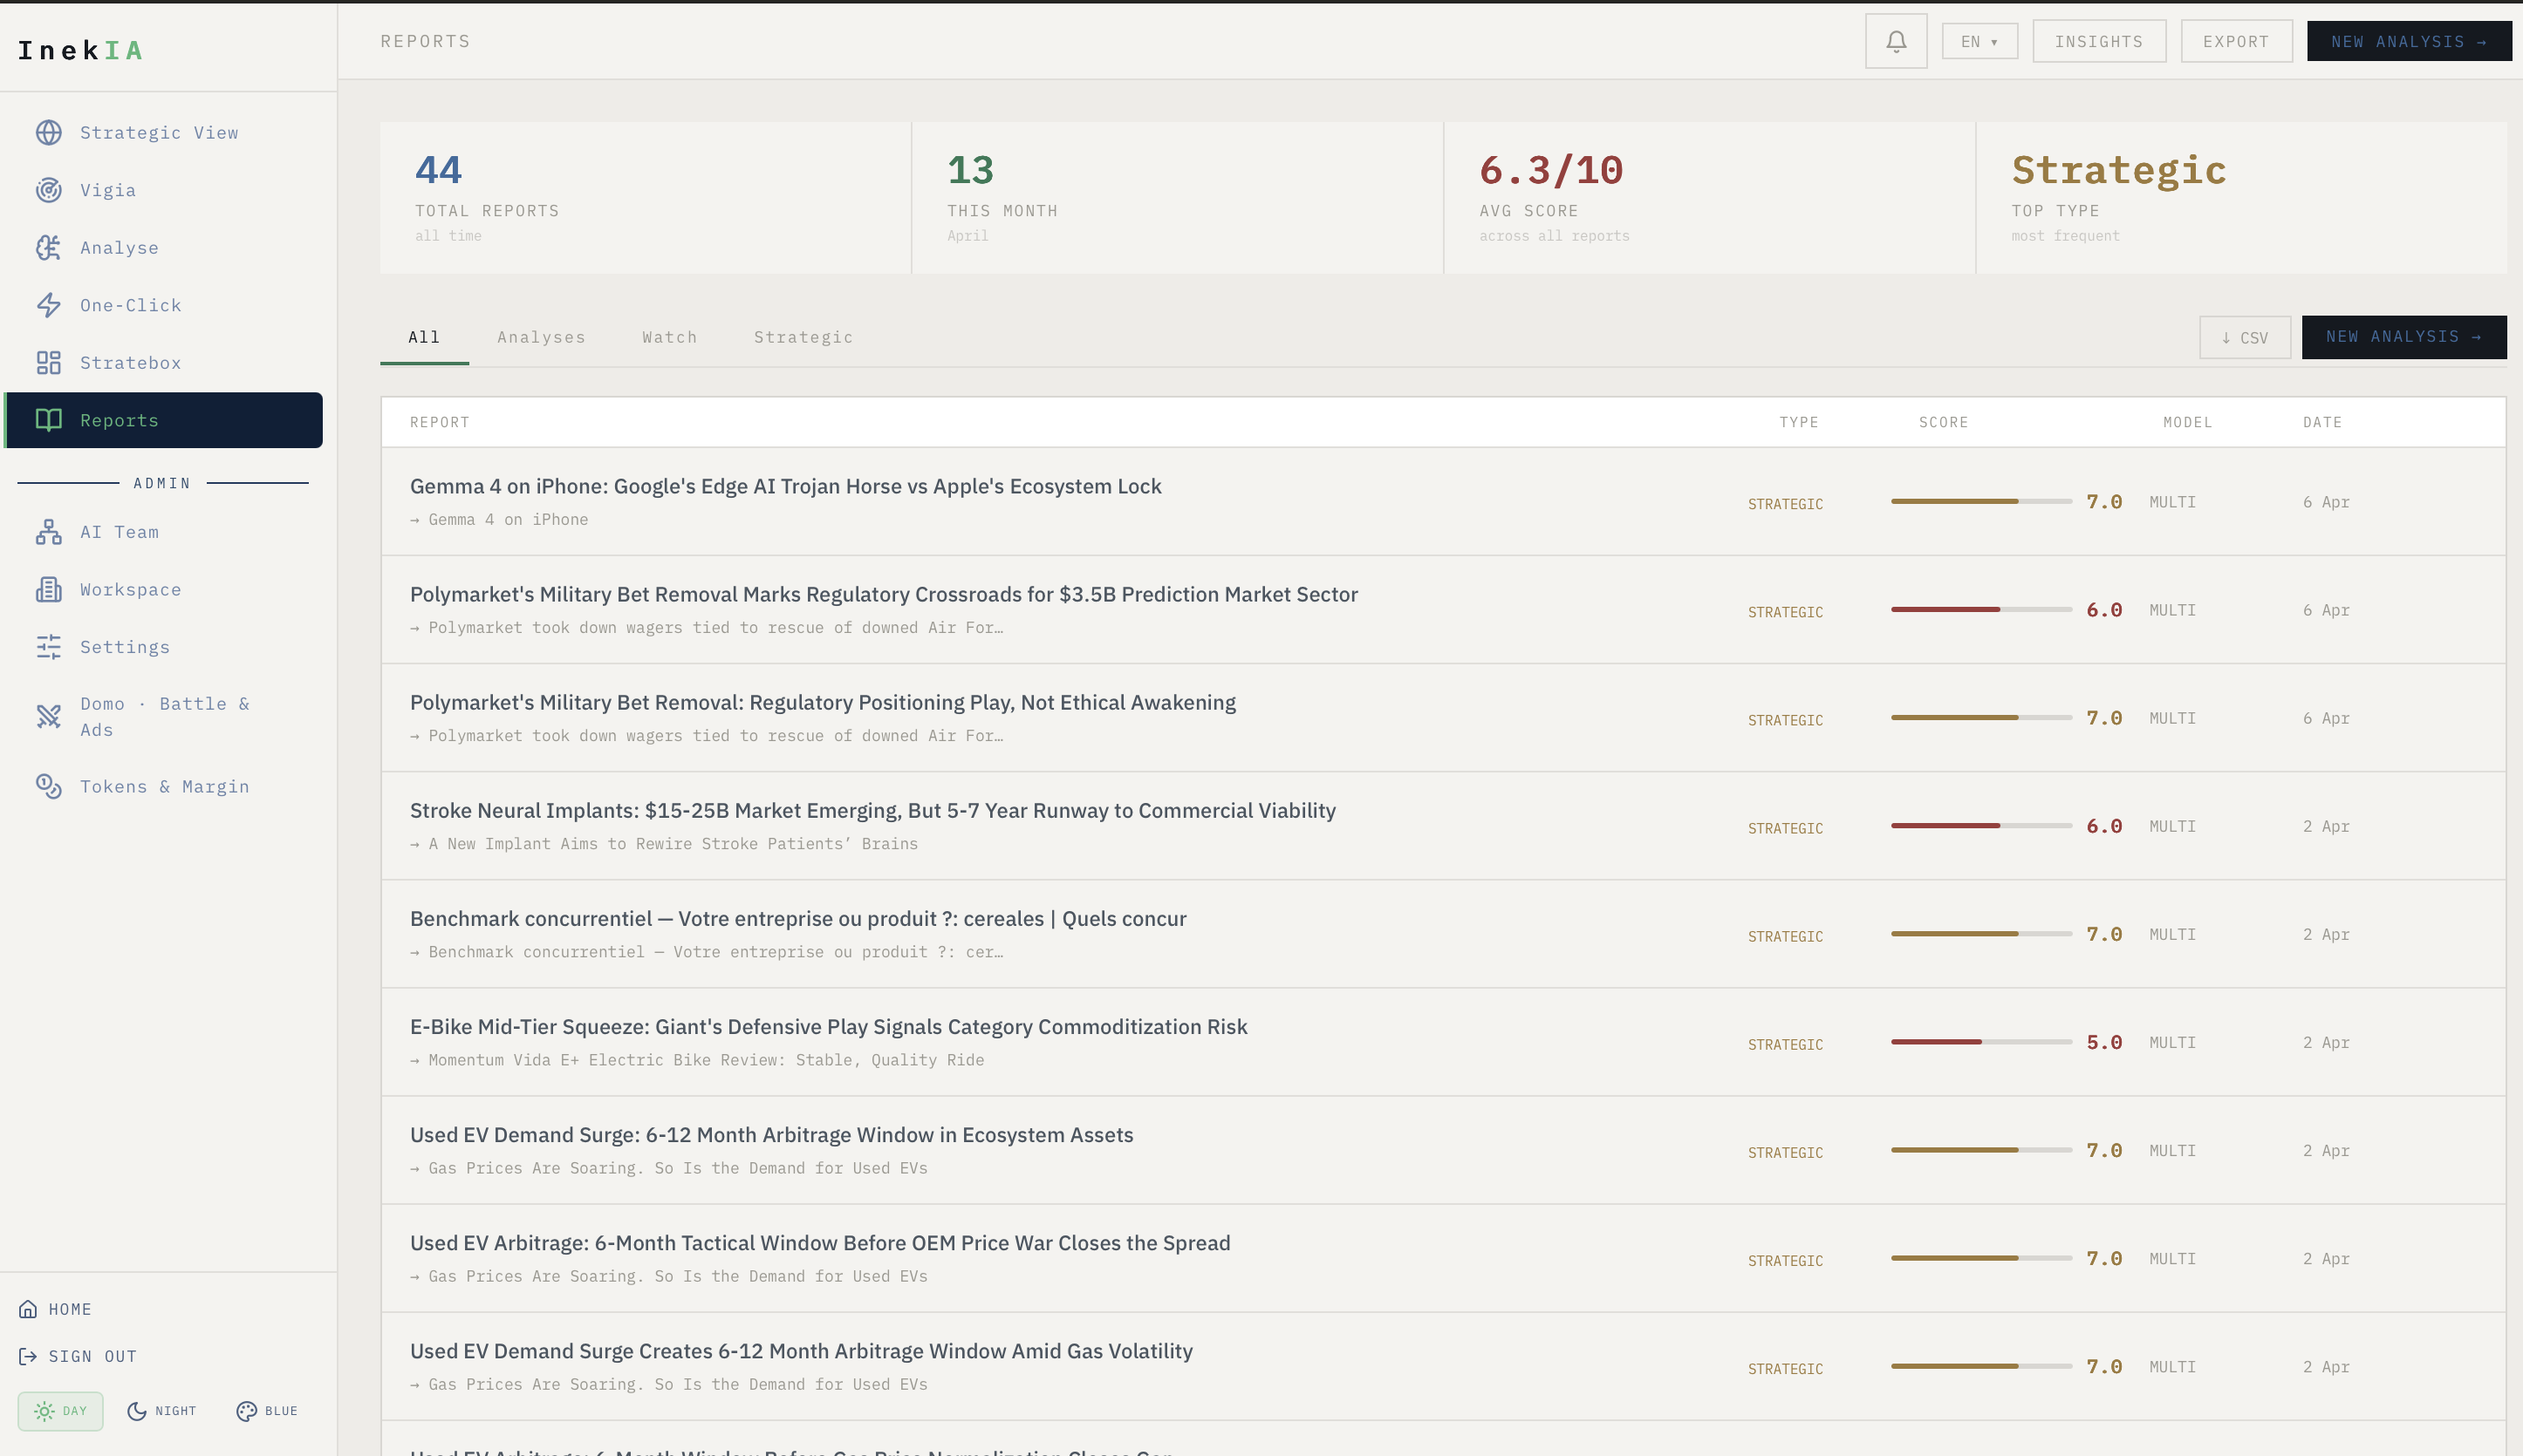Click the Vigia radar icon

click(48, 190)
